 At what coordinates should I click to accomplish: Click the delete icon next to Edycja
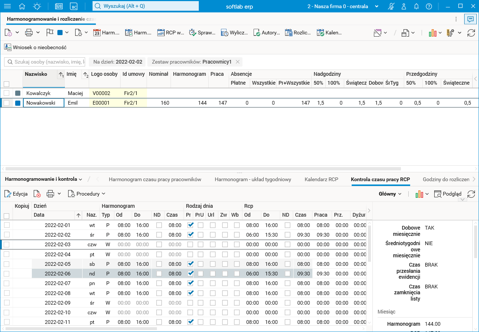tap(37, 194)
